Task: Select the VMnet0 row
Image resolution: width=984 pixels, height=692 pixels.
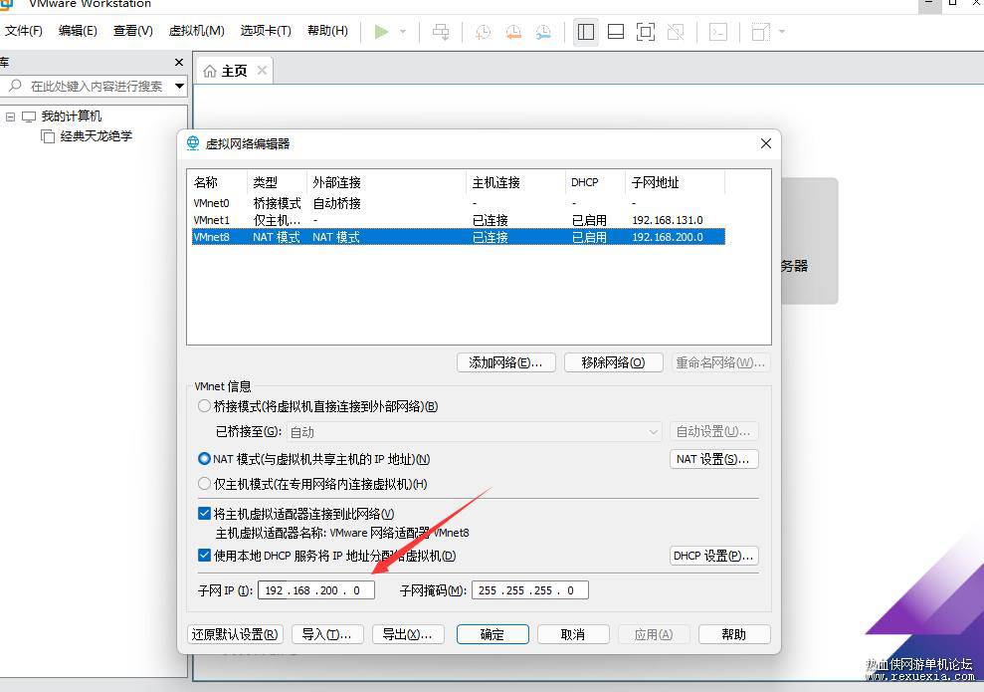Action: (x=458, y=203)
